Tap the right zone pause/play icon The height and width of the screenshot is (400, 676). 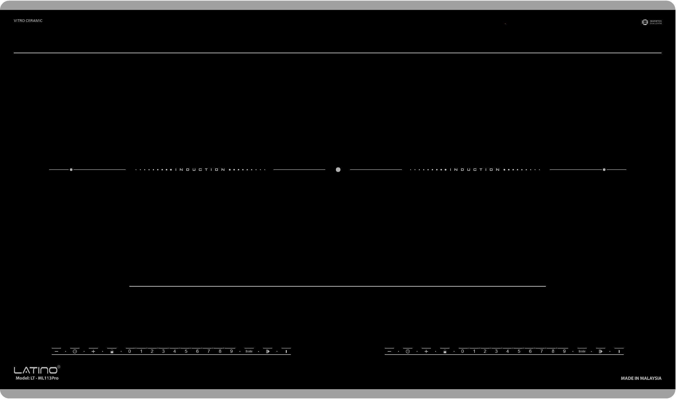[600, 351]
